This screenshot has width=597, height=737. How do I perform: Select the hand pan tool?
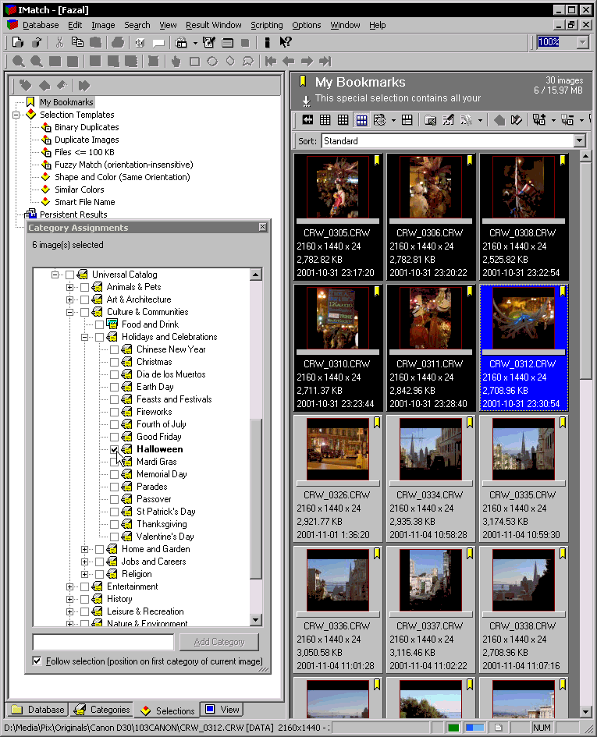[176, 62]
